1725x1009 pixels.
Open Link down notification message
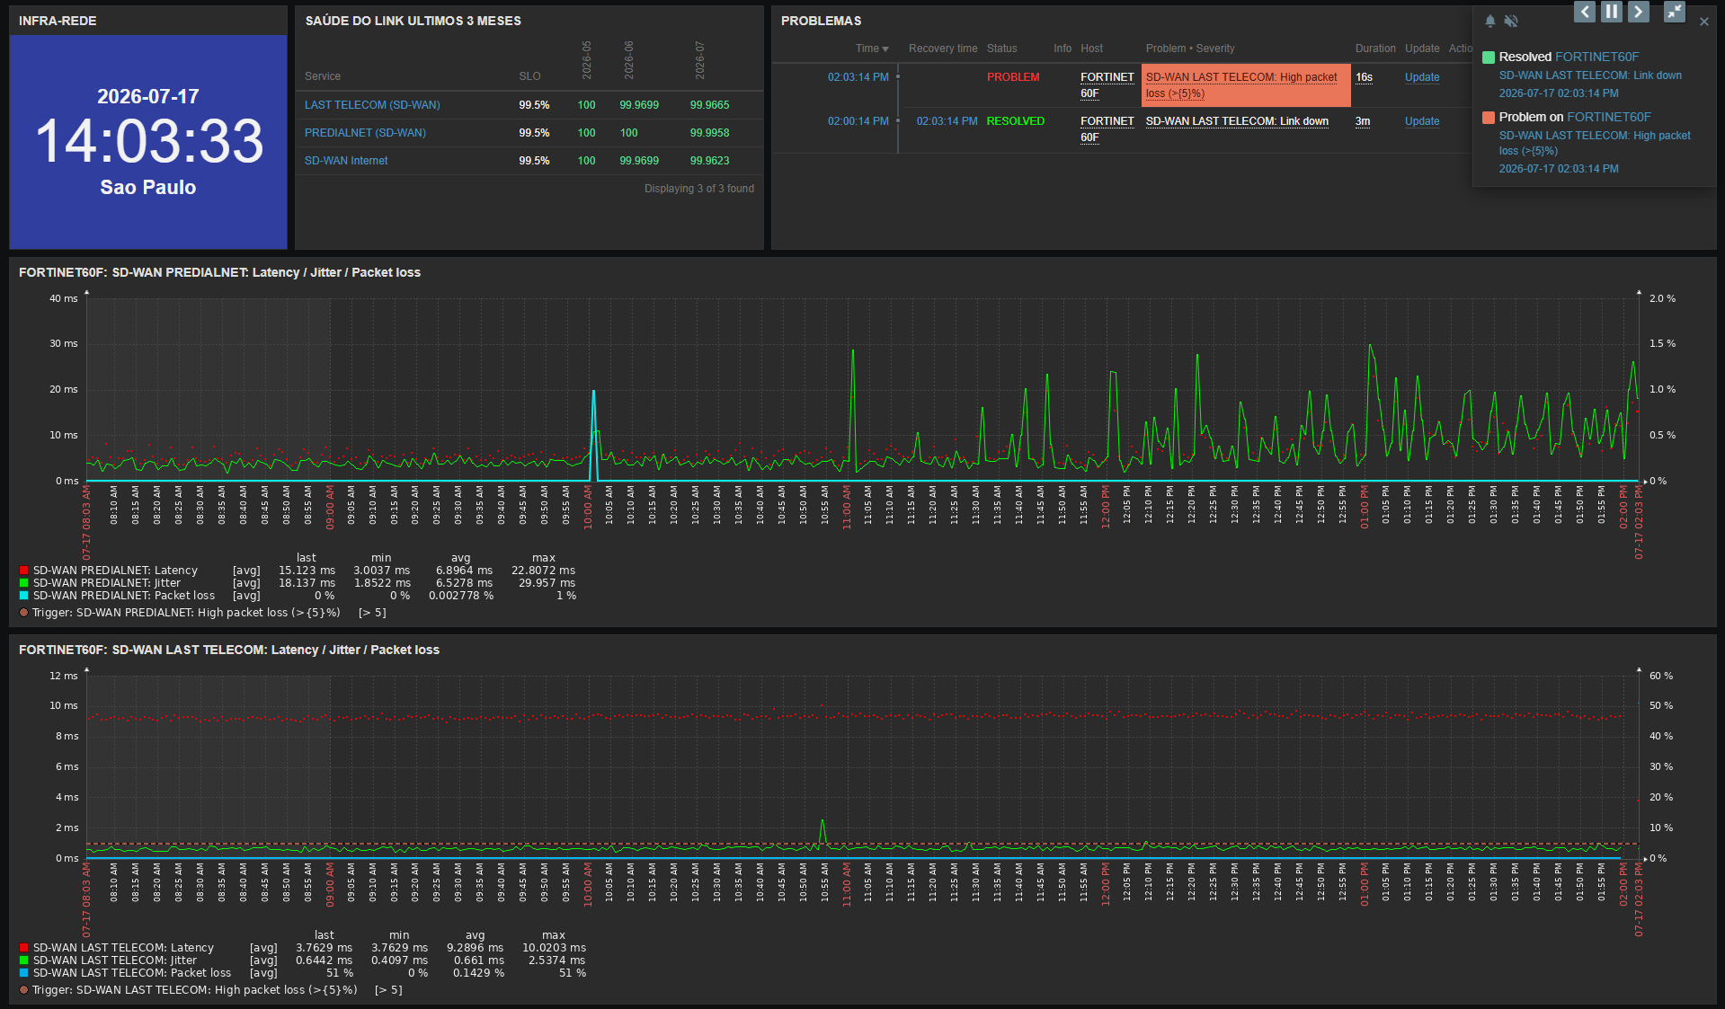[1590, 75]
